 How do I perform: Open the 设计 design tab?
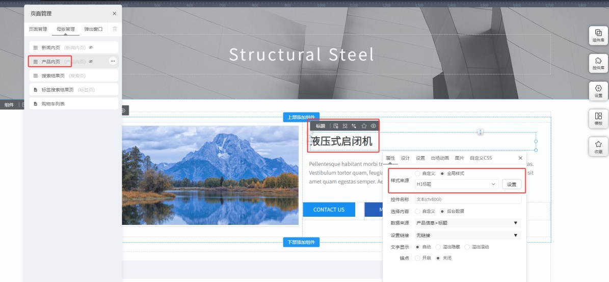coord(406,158)
